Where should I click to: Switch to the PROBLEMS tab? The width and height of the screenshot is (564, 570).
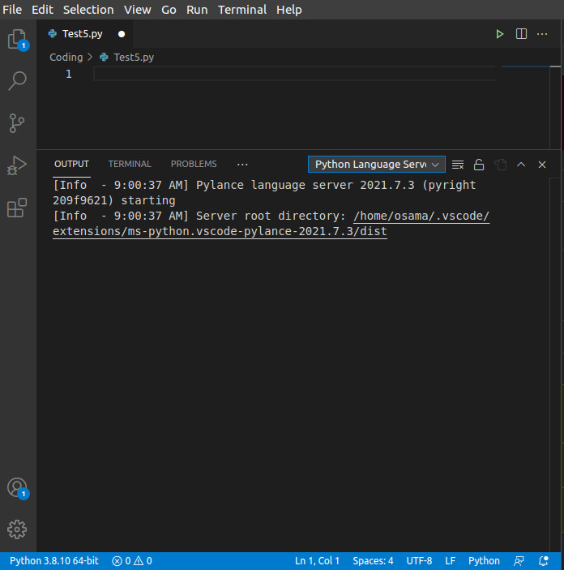pyautogui.click(x=194, y=164)
